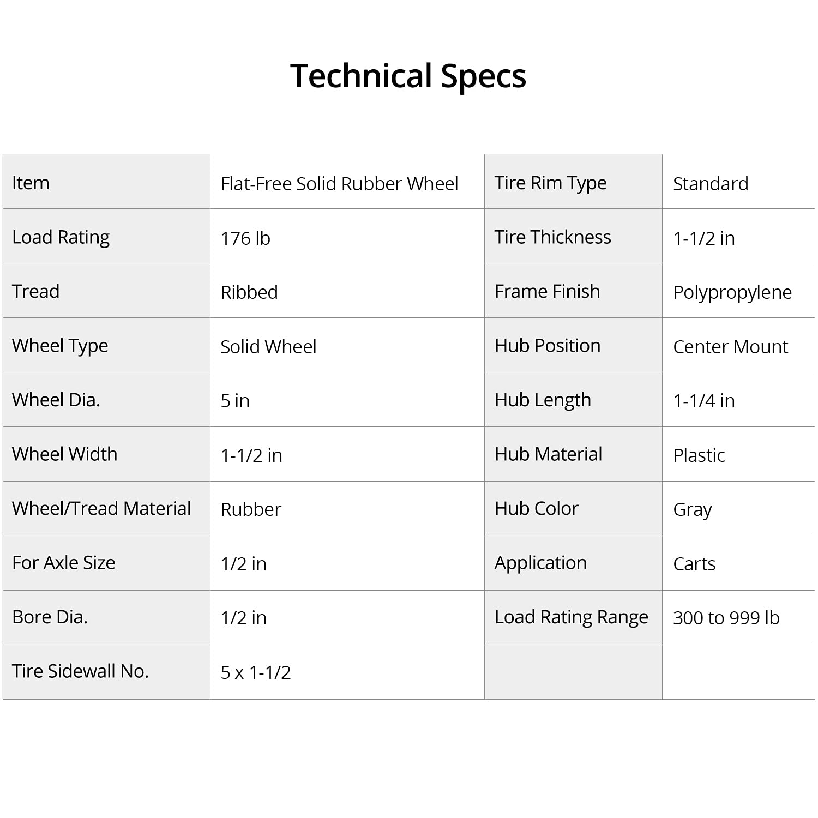Click the Wheel/Tread Material label
The height and width of the screenshot is (818, 818).
(x=101, y=508)
